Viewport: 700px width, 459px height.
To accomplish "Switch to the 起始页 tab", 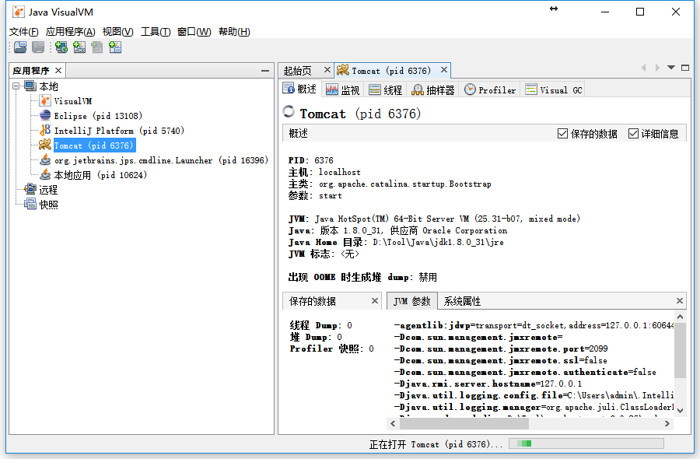I will 298,71.
